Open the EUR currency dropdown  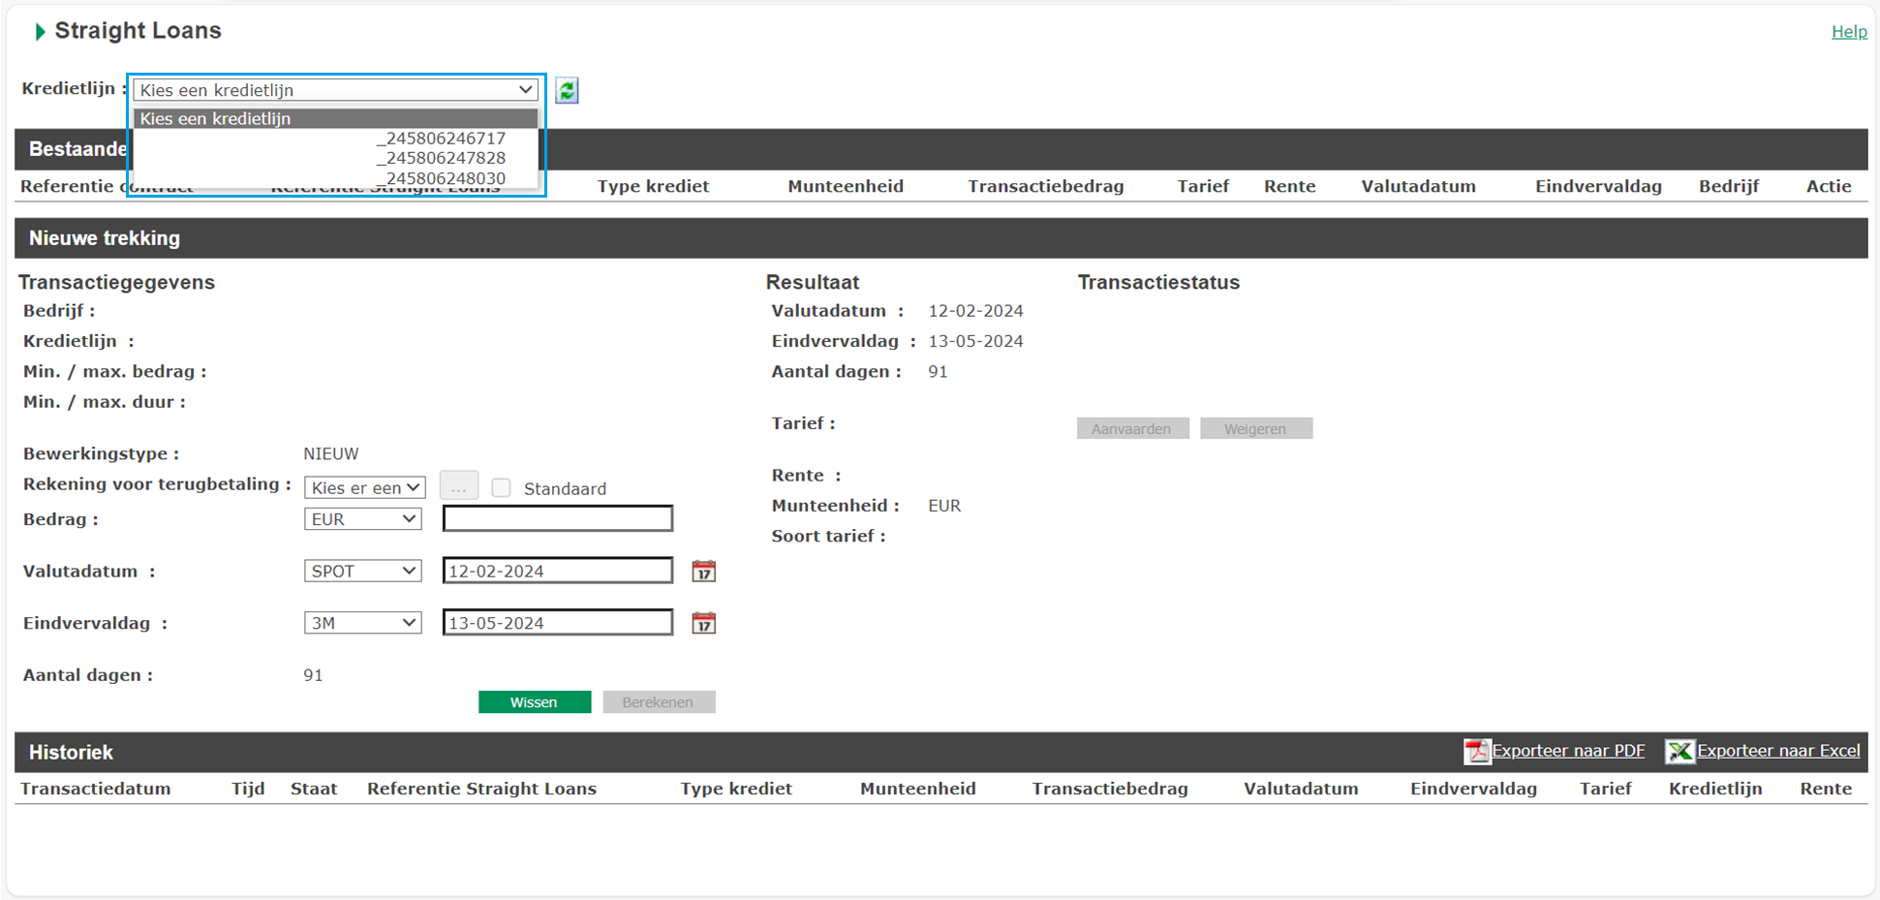362,519
